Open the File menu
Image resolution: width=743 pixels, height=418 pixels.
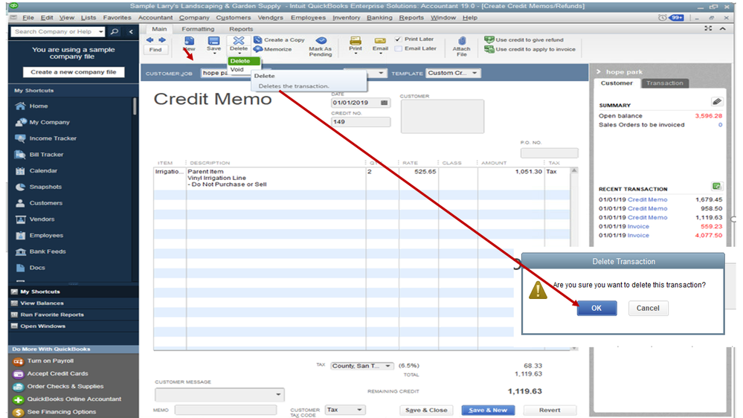coord(28,18)
